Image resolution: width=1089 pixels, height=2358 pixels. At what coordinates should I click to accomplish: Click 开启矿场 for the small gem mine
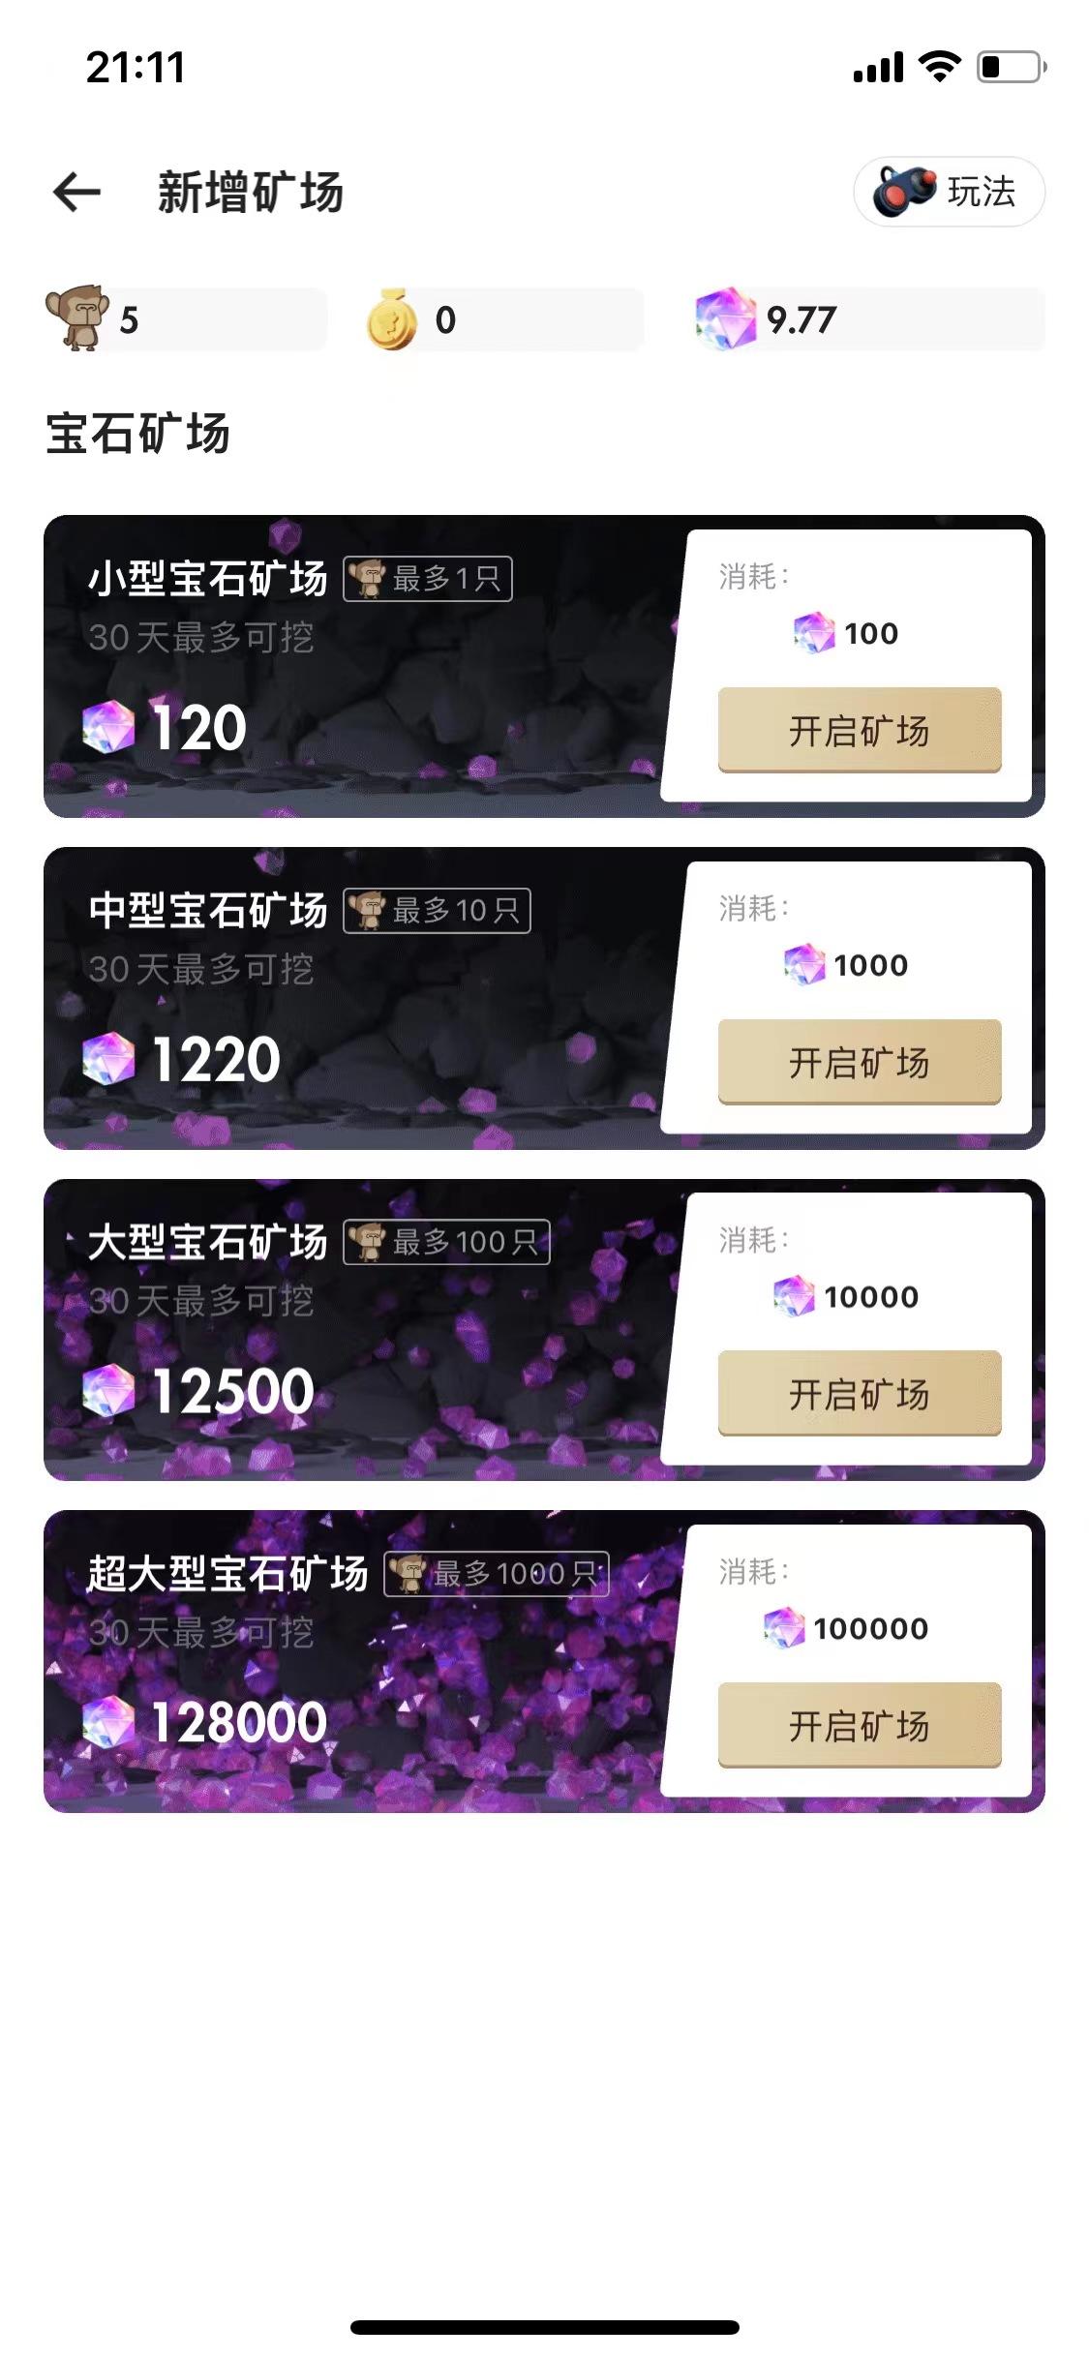[860, 730]
